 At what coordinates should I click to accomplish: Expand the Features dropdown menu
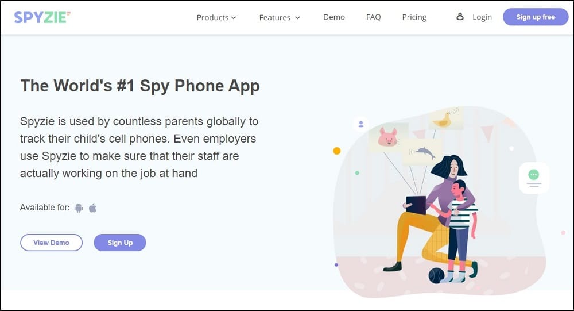(280, 17)
